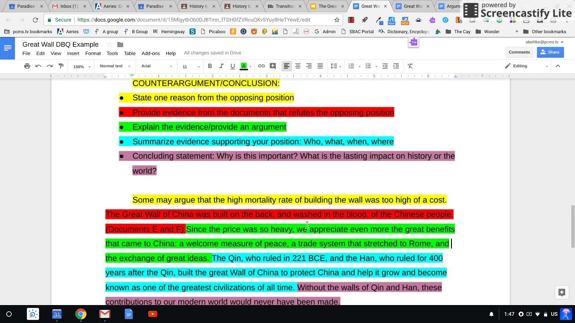Open the Read&Write purple puzzle toolbar tab

[x=414, y=43]
